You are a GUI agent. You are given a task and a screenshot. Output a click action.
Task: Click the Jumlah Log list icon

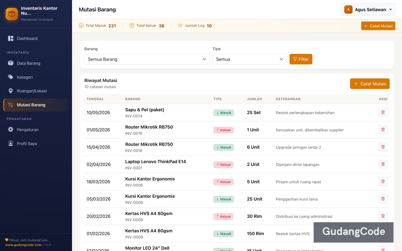180,26
